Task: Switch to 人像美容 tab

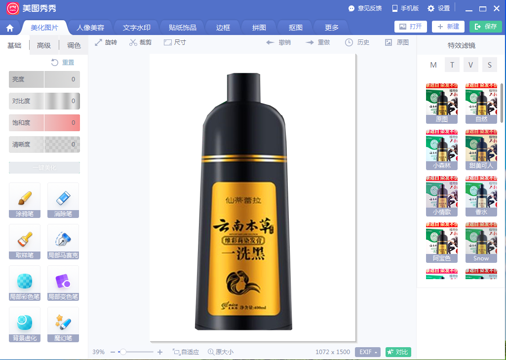Action: point(90,28)
